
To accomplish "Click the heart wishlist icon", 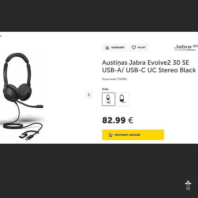I will point(134,47).
